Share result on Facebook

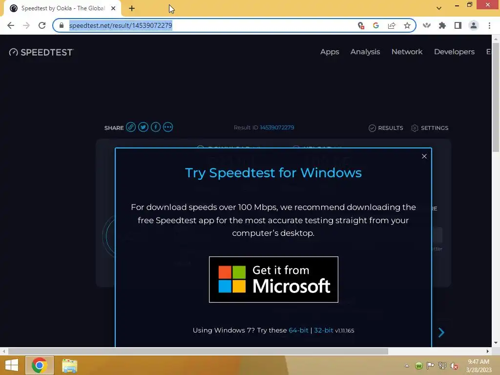coord(156,127)
